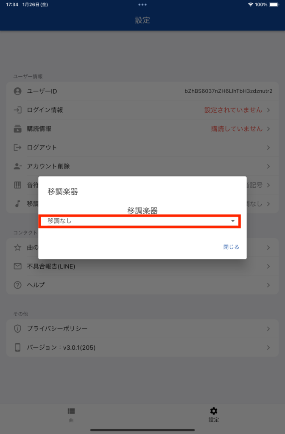Click the login information arrow icon

click(x=17, y=110)
